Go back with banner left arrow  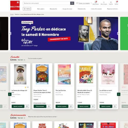pos(10,34)
